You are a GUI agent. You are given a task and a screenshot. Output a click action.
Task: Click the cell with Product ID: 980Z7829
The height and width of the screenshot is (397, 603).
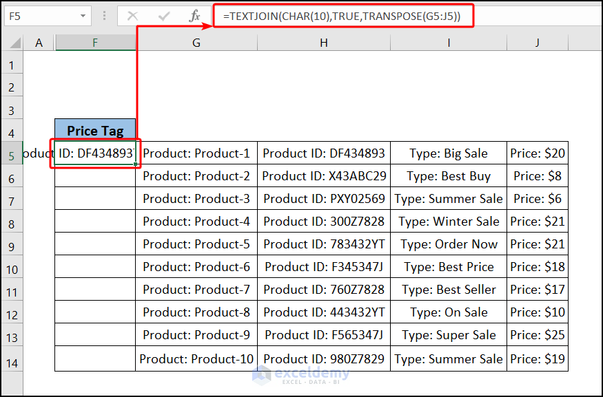[323, 358]
